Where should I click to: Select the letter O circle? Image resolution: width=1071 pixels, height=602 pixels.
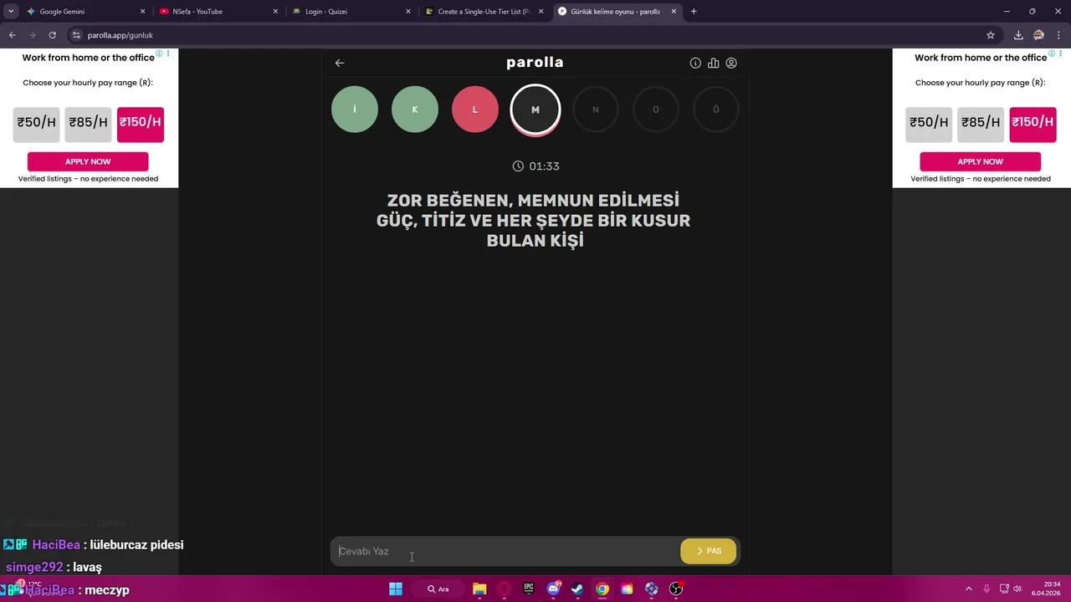[x=656, y=110]
